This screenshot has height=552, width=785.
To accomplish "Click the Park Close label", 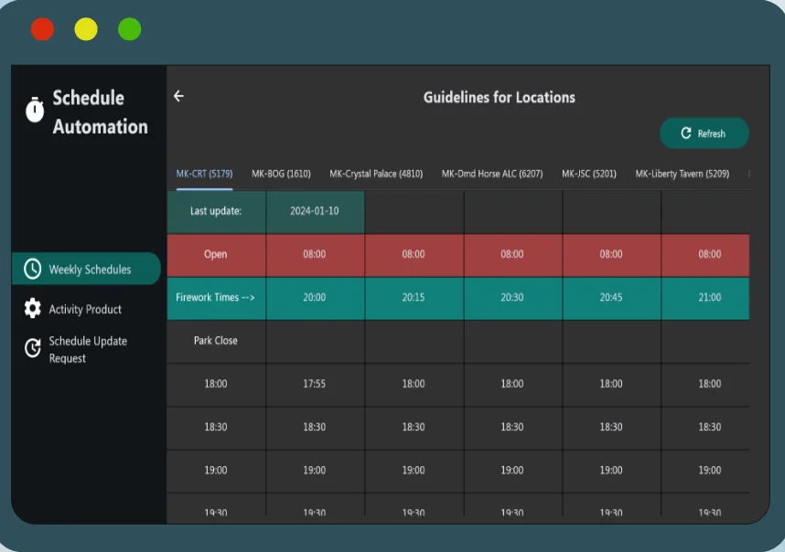I will [216, 341].
